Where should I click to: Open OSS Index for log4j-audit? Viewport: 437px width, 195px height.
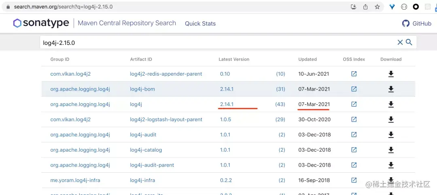tap(354, 135)
